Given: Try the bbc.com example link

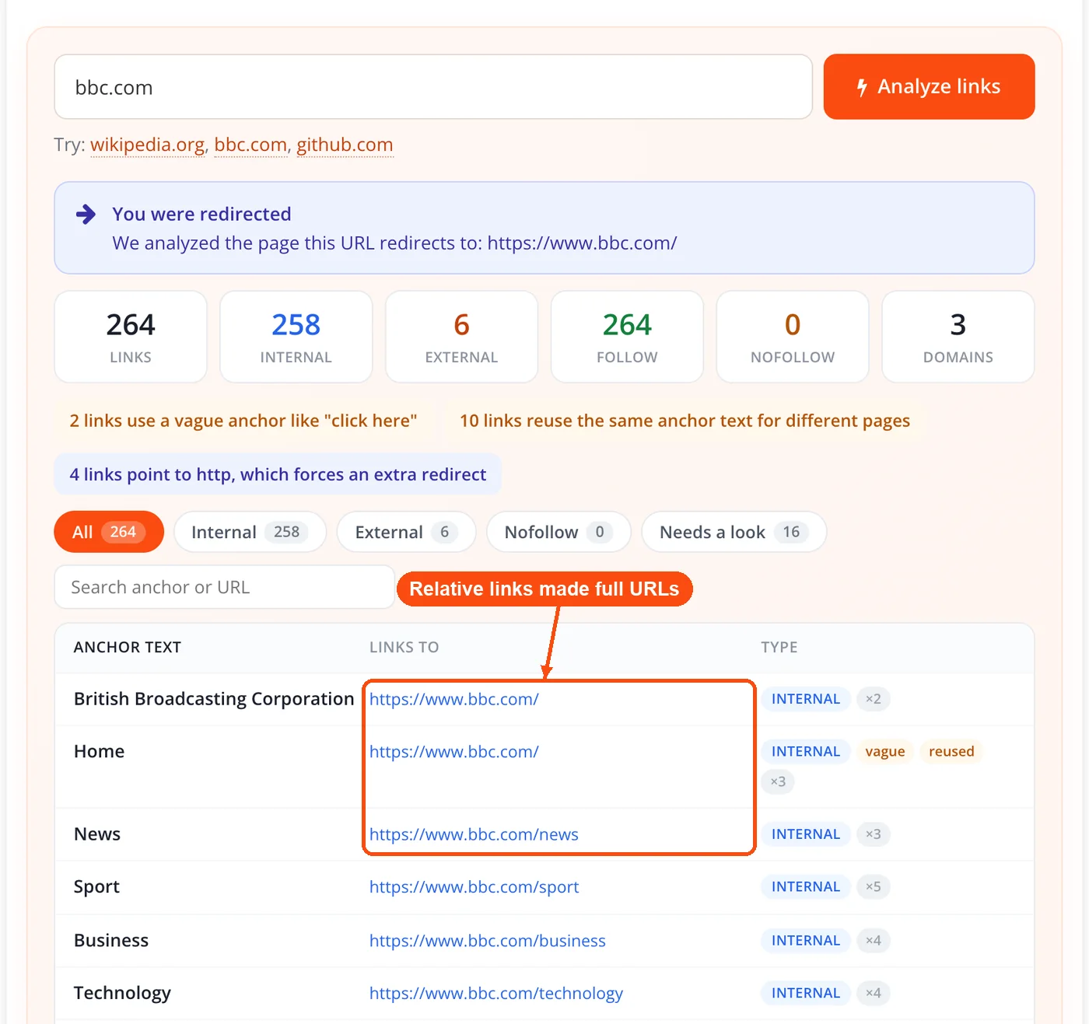Looking at the screenshot, I should pos(250,145).
